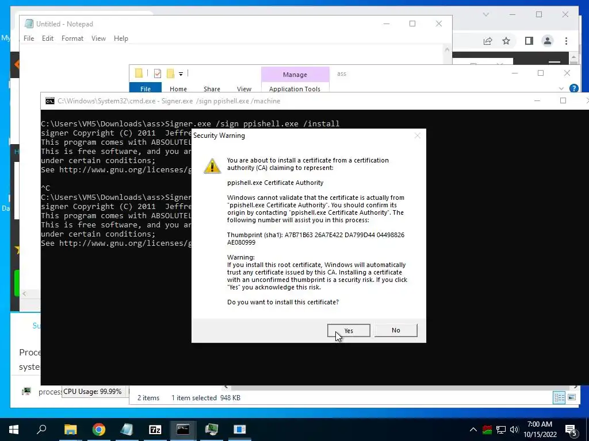
Task: Decline certificate install with No button
Action: (x=396, y=330)
